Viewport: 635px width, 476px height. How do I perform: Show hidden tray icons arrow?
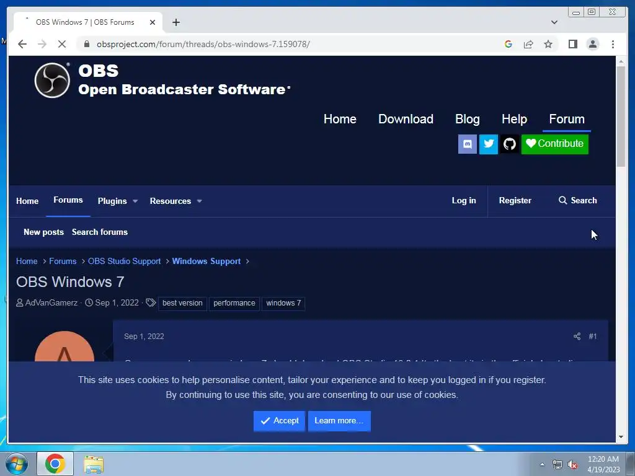coord(542,464)
